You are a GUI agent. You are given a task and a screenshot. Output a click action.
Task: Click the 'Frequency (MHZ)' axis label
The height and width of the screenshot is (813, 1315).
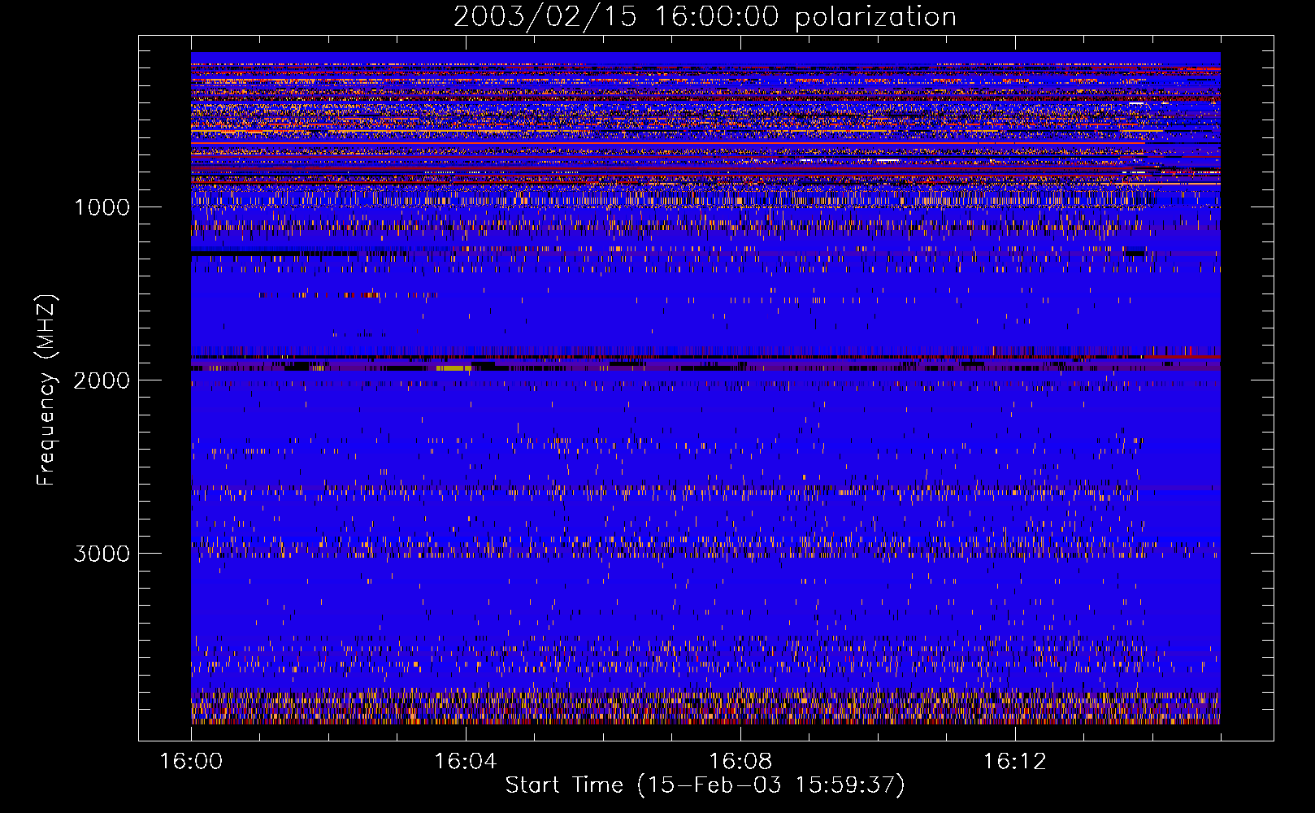point(47,390)
